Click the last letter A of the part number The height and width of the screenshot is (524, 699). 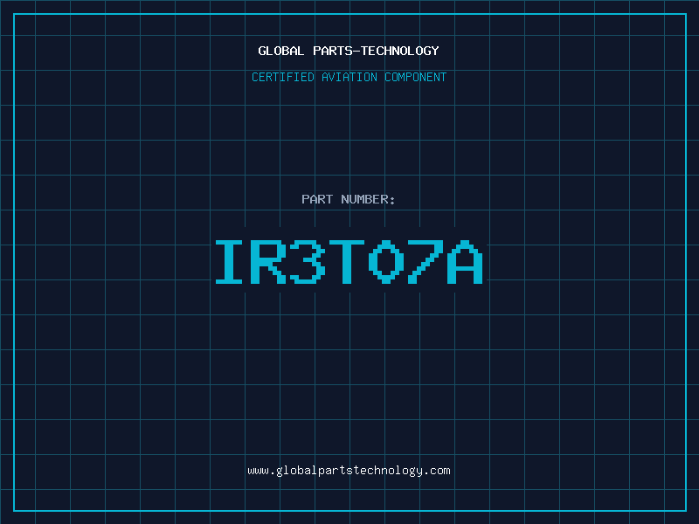(x=463, y=262)
